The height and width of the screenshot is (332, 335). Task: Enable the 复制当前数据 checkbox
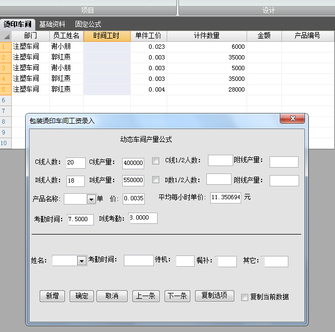(x=244, y=297)
